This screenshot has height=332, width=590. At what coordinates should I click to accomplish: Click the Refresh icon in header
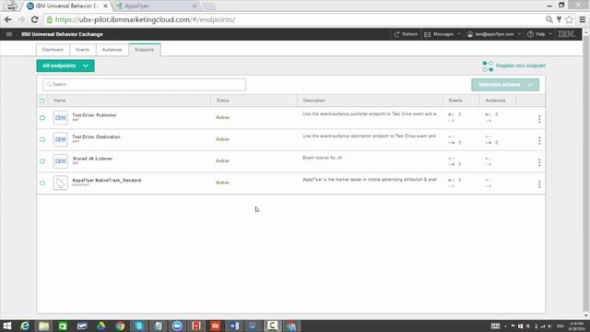(x=396, y=34)
